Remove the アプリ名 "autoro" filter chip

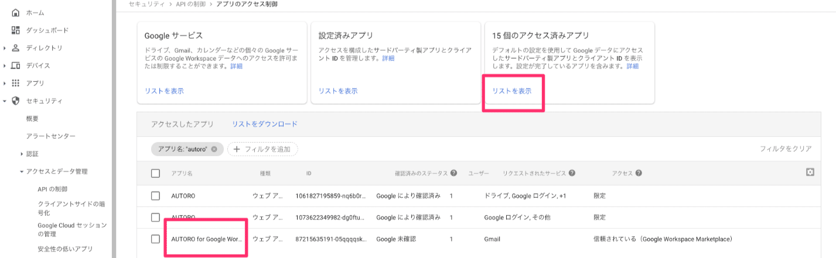[214, 149]
